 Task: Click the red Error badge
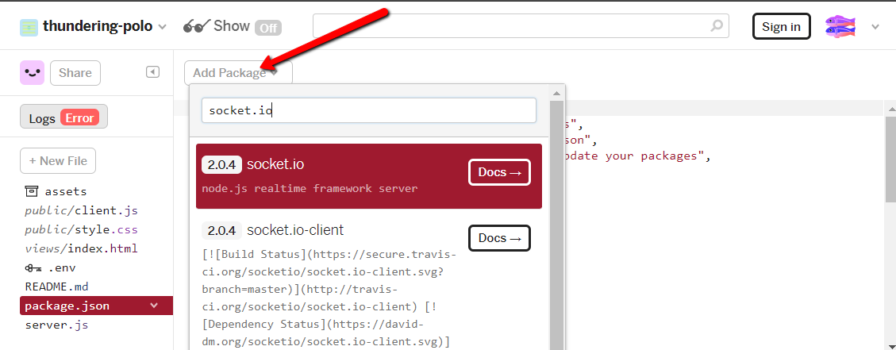(80, 117)
